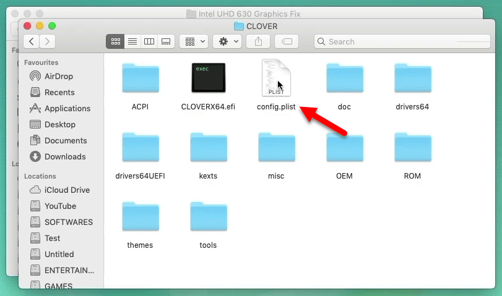Select the config.plist file icon
Image resolution: width=502 pixels, height=296 pixels.
(x=276, y=78)
